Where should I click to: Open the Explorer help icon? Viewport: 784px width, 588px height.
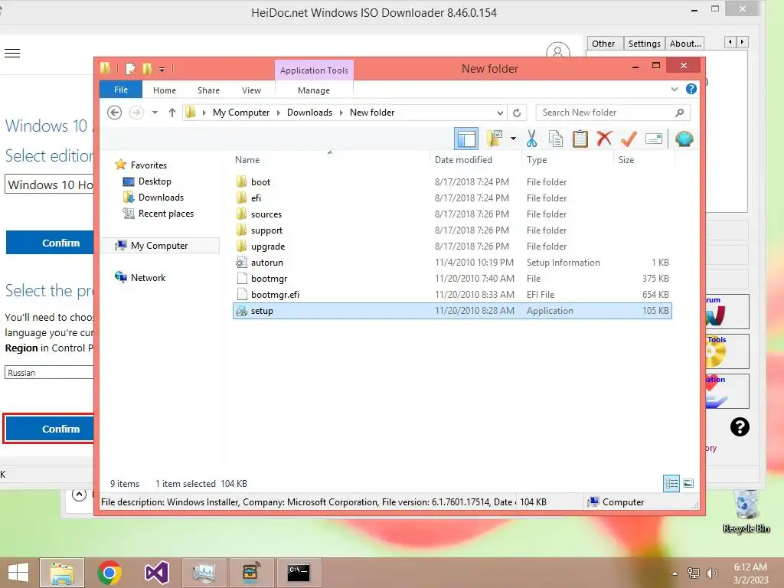(691, 89)
